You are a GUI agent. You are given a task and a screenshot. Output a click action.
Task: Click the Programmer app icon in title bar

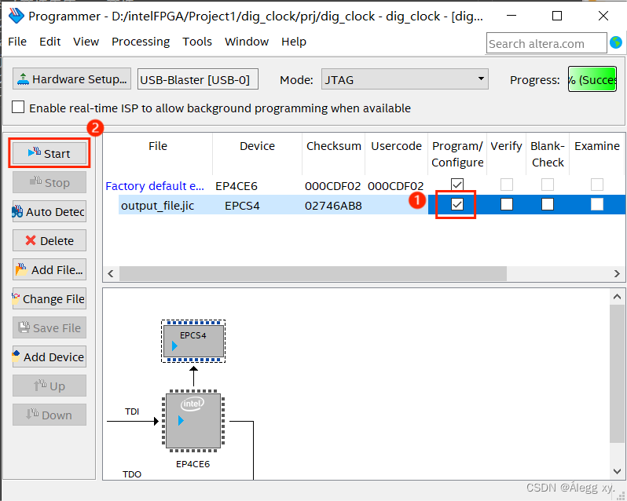pos(16,16)
